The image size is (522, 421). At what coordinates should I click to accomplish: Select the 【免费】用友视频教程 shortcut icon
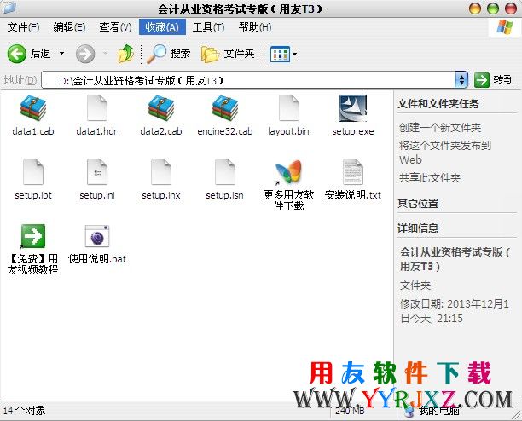(x=32, y=236)
